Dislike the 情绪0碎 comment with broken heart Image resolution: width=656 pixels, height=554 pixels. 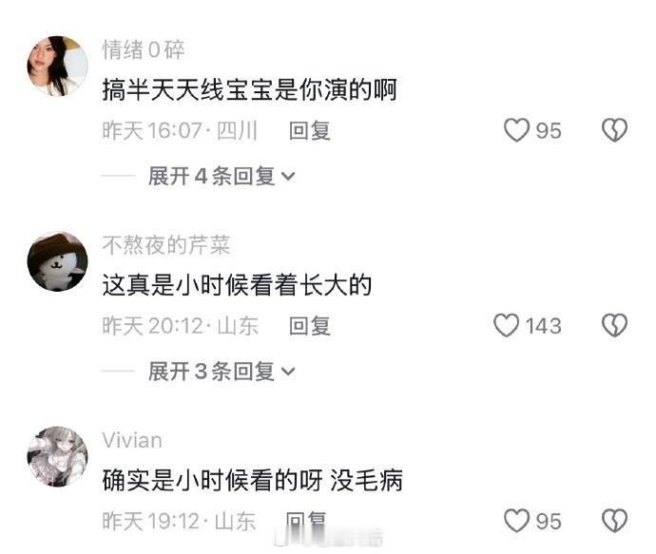614,130
